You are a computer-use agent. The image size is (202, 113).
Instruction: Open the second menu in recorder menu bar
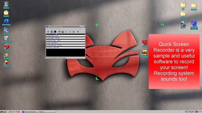point(51,29)
